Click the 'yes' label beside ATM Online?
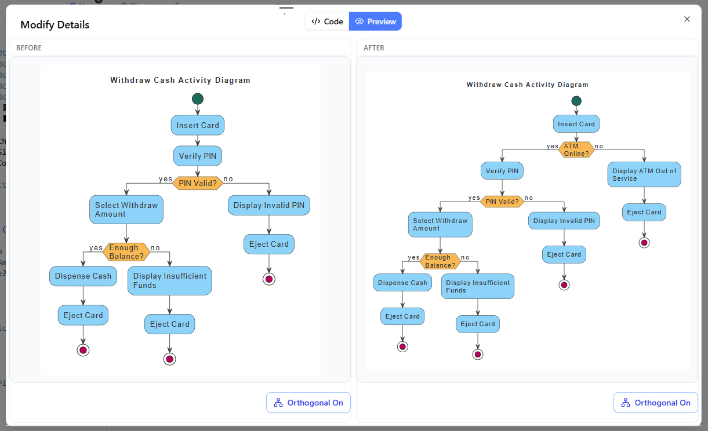This screenshot has width=708, height=431. 553,146
